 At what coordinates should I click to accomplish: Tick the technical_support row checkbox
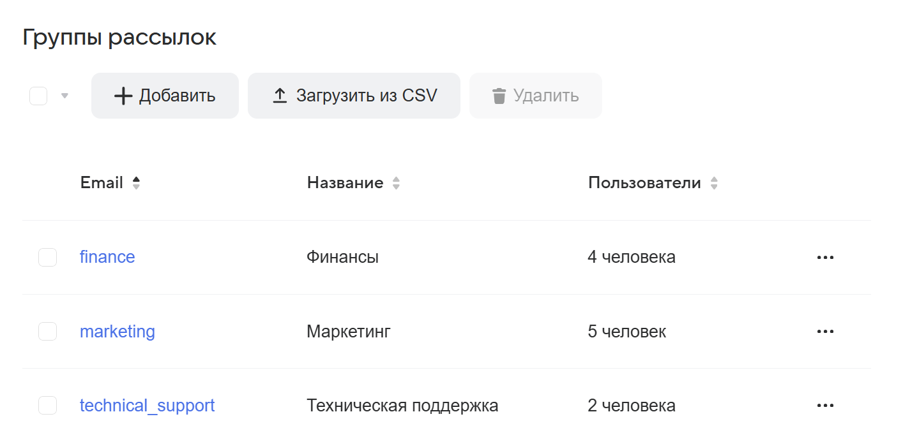(48, 406)
